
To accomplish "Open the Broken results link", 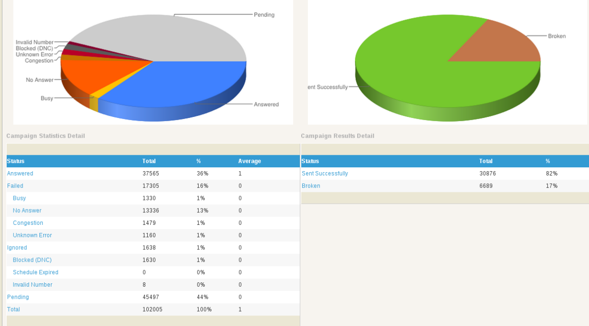I will click(311, 186).
